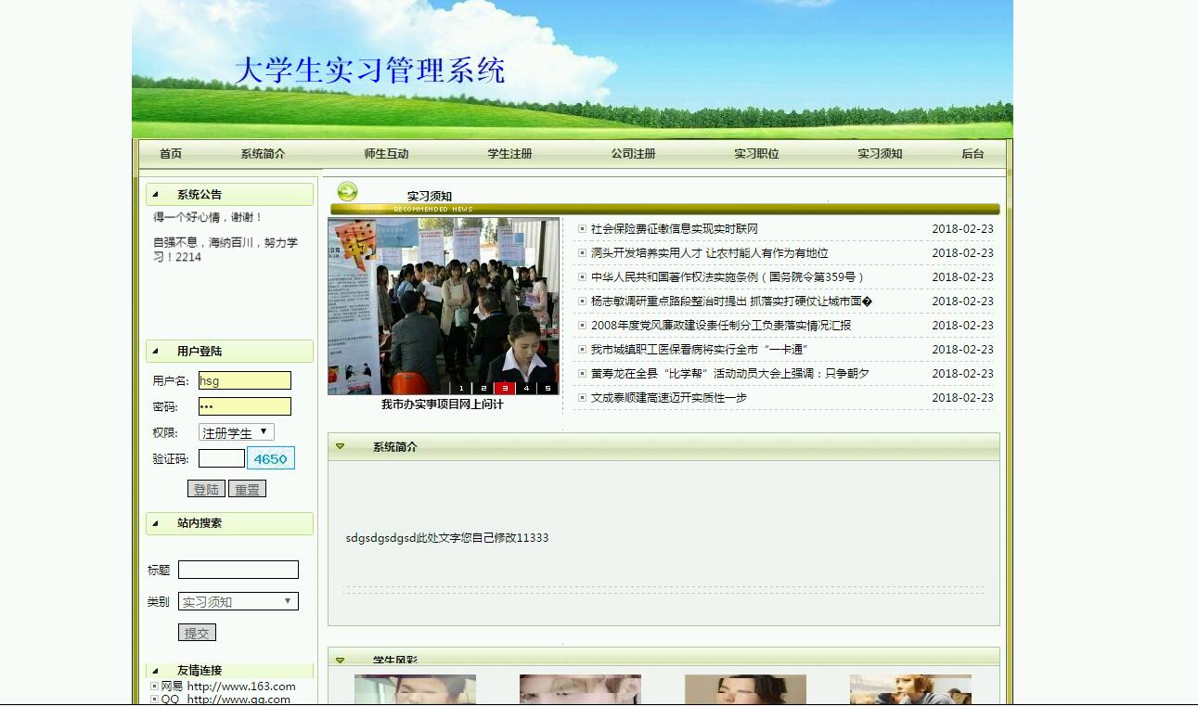Click the fourth 学生风彩 student photo
Image resolution: width=1198 pixels, height=706 pixels.
[910, 689]
